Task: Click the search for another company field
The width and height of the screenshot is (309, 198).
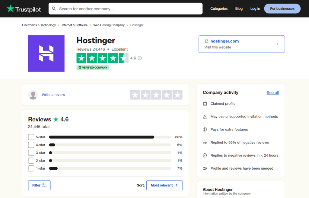Action: (x=126, y=9)
